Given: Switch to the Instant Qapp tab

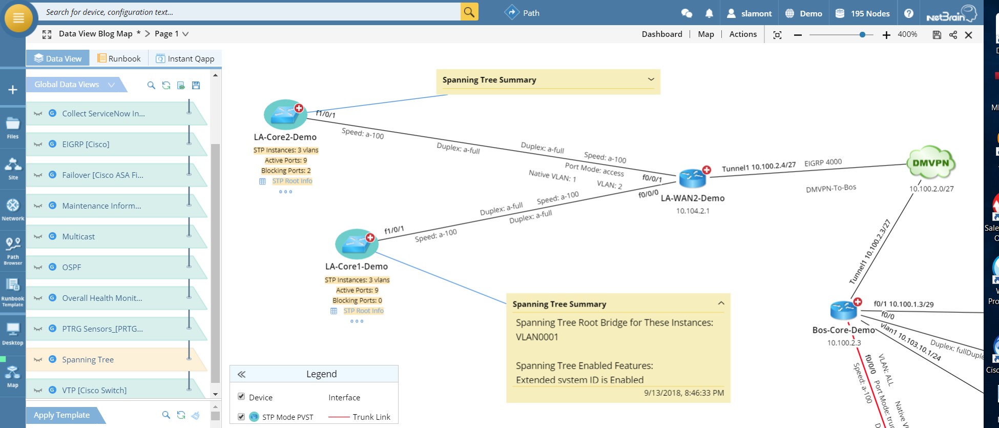Looking at the screenshot, I should [185, 58].
